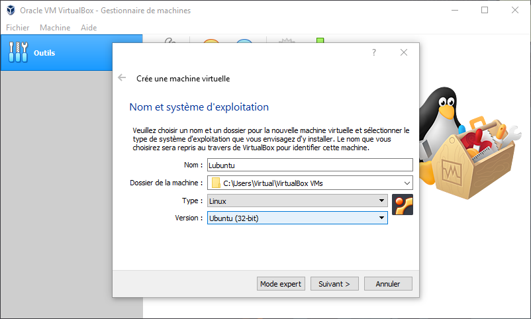Click the Outils tools icon
This screenshot has height=319, width=531.
point(18,52)
